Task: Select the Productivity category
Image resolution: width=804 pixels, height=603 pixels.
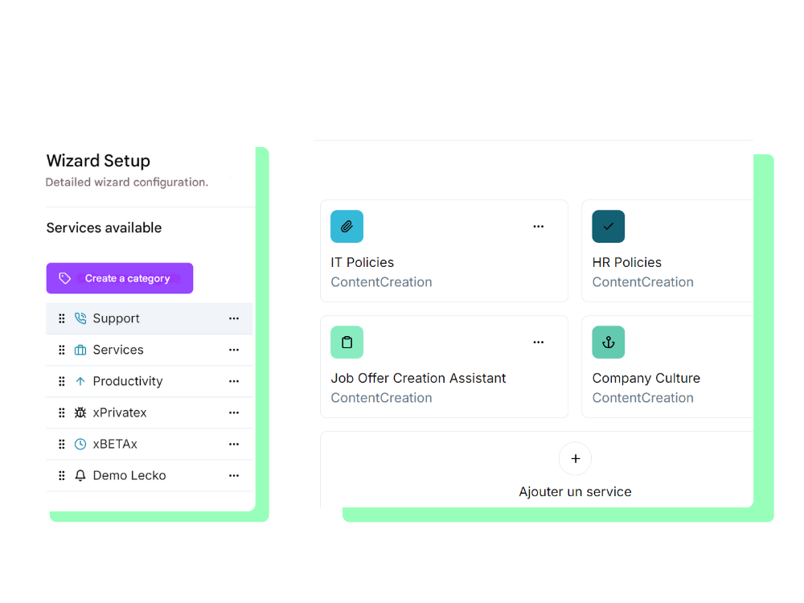Action: [128, 381]
